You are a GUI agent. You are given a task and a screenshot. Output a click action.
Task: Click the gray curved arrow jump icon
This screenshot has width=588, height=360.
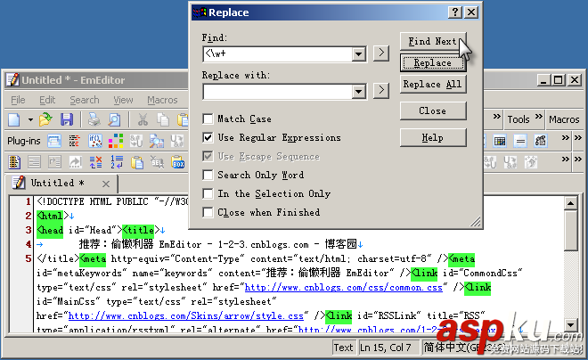pos(76,162)
